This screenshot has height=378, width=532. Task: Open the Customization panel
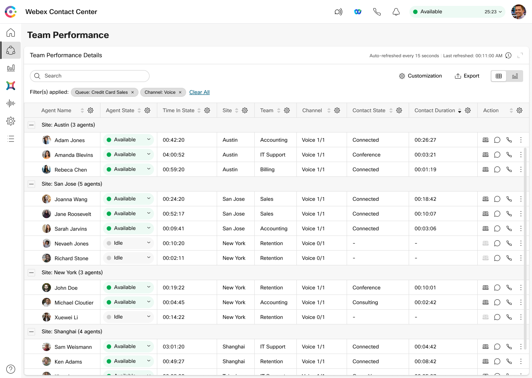coord(421,76)
